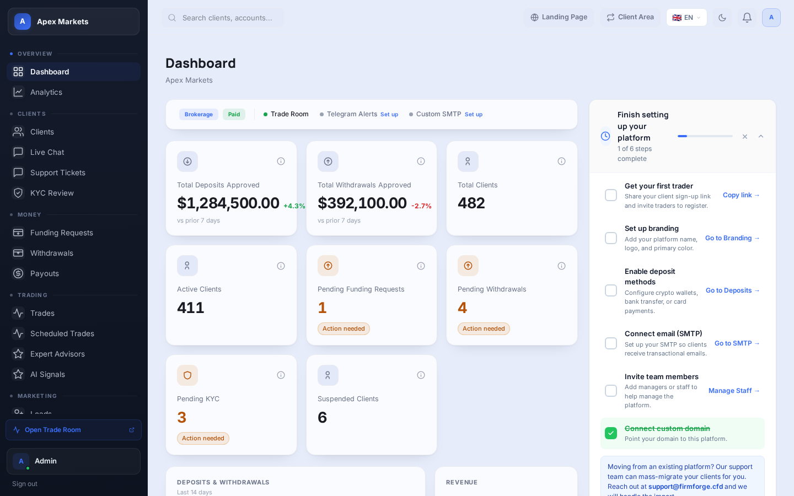This screenshot has width=794, height=496.
Task: Click Landing Page button
Action: click(x=559, y=17)
